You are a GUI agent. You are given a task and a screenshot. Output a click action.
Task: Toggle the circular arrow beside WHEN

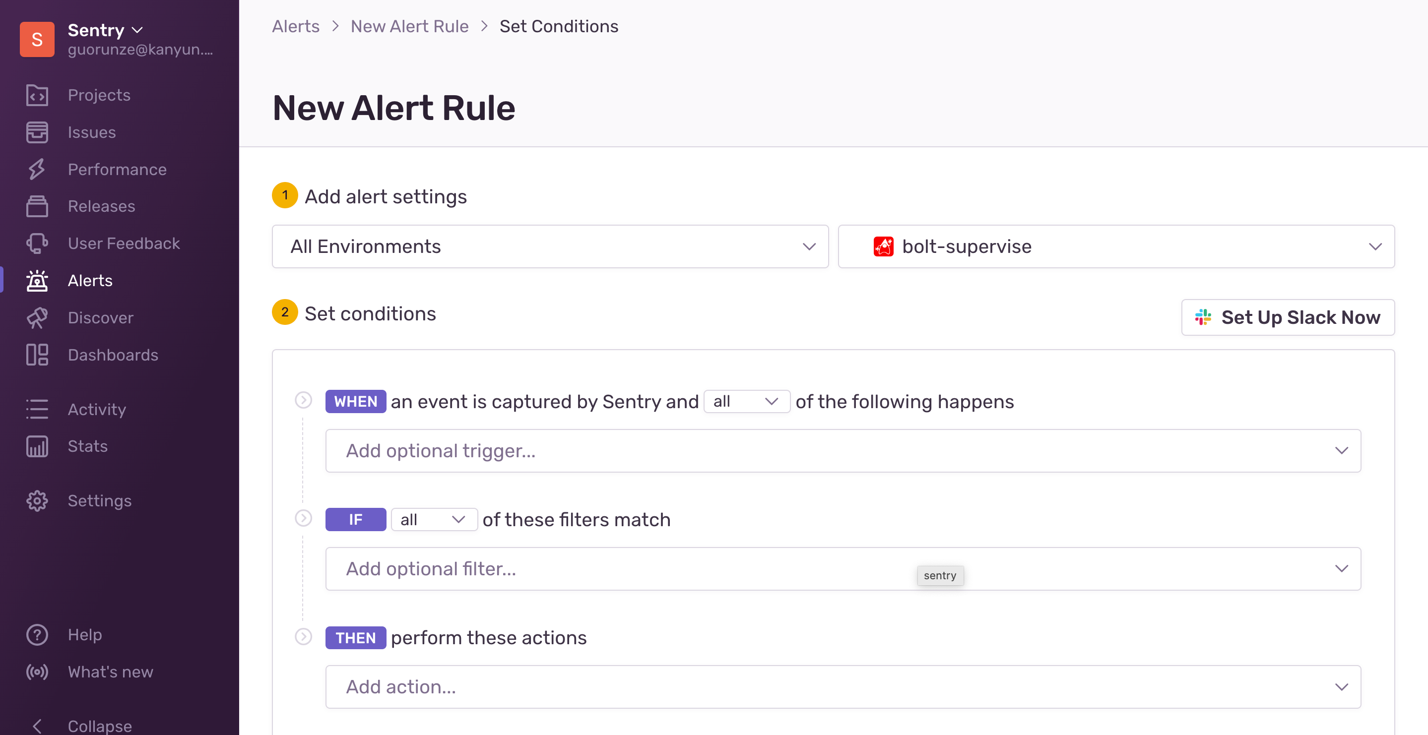303,400
